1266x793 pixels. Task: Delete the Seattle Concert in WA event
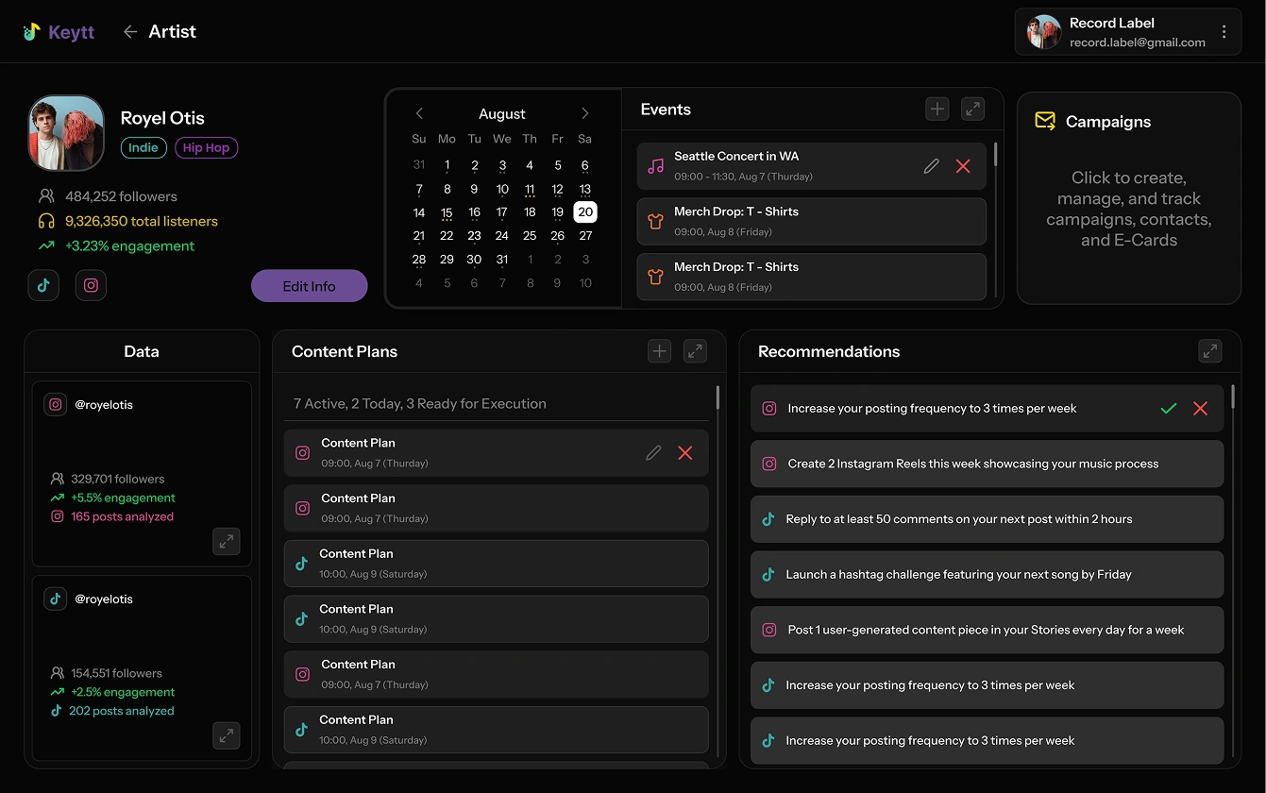(x=963, y=166)
